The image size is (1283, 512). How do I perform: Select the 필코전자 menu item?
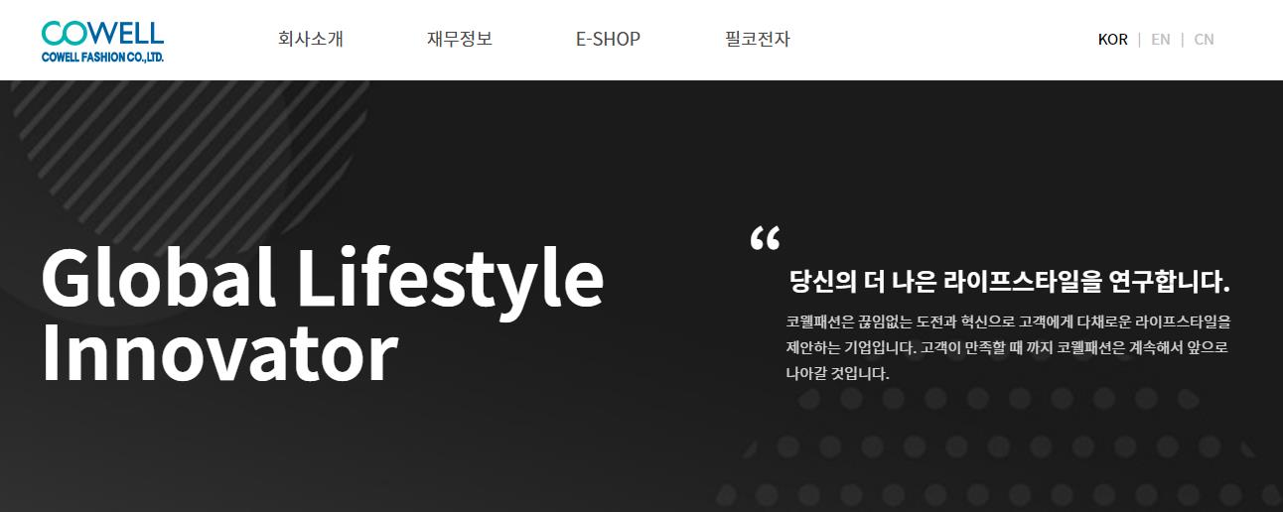point(758,39)
